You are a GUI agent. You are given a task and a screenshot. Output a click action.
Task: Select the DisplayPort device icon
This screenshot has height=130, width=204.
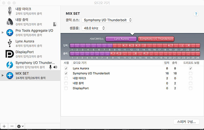pos(10,54)
